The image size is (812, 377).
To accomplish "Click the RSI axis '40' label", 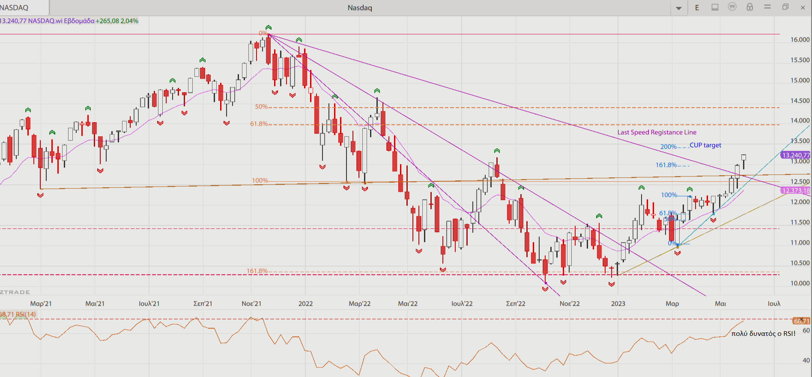I will [x=806, y=360].
